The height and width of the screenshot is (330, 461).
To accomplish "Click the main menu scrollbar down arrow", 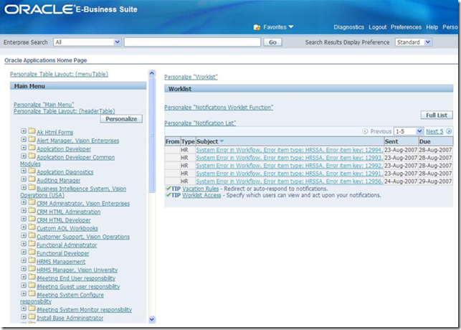I will click(x=152, y=319).
